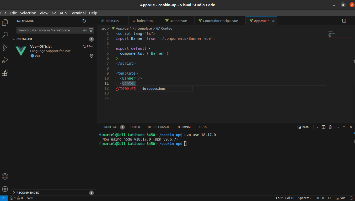The height and width of the screenshot is (201, 355).
Task: Open editor more actions menu
Action: click(351, 21)
